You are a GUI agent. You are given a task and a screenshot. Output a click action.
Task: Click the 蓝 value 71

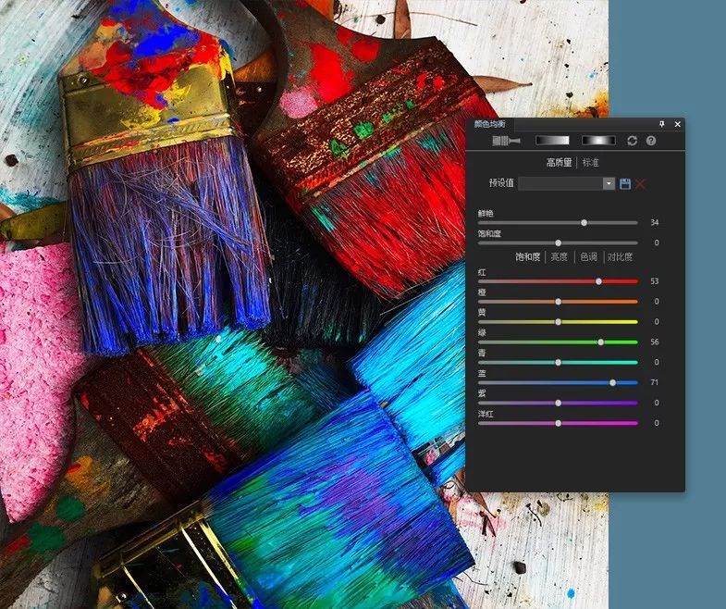click(654, 383)
